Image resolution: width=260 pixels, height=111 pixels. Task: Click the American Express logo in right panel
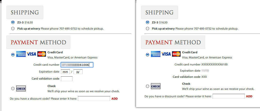pos(156,54)
